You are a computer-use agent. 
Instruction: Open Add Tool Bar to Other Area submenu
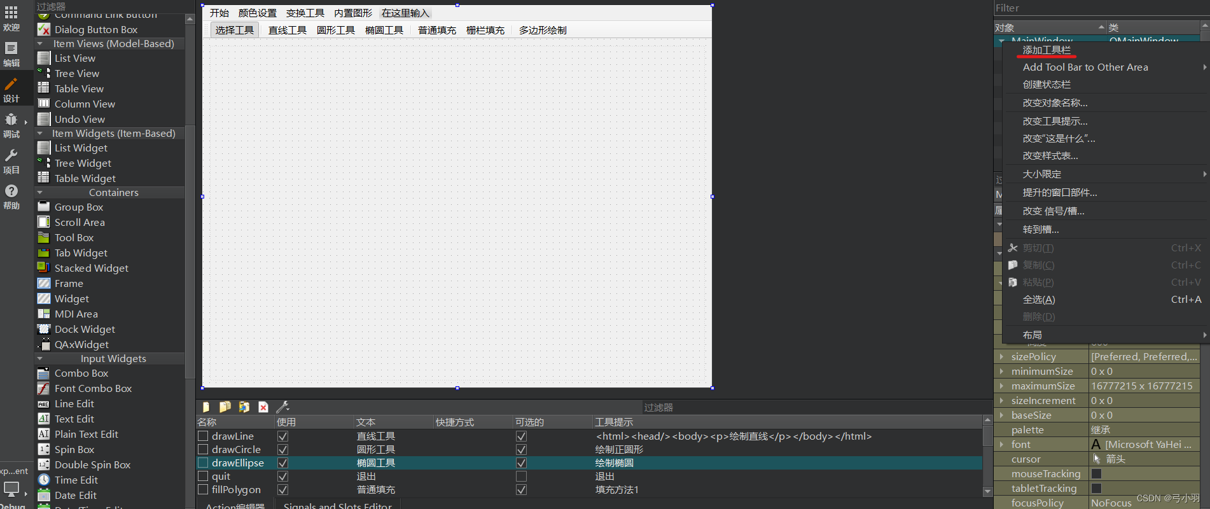[x=1106, y=67]
